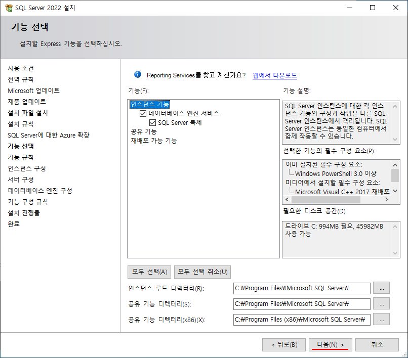Select the 기능 구성 규칙 step in sidebar
This screenshot has width=408, height=358.
pyautogui.click(x=28, y=202)
